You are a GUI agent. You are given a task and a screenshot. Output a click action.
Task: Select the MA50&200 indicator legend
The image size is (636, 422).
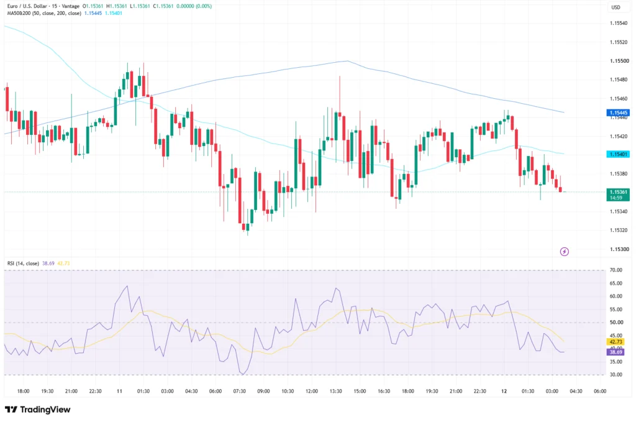click(x=44, y=13)
